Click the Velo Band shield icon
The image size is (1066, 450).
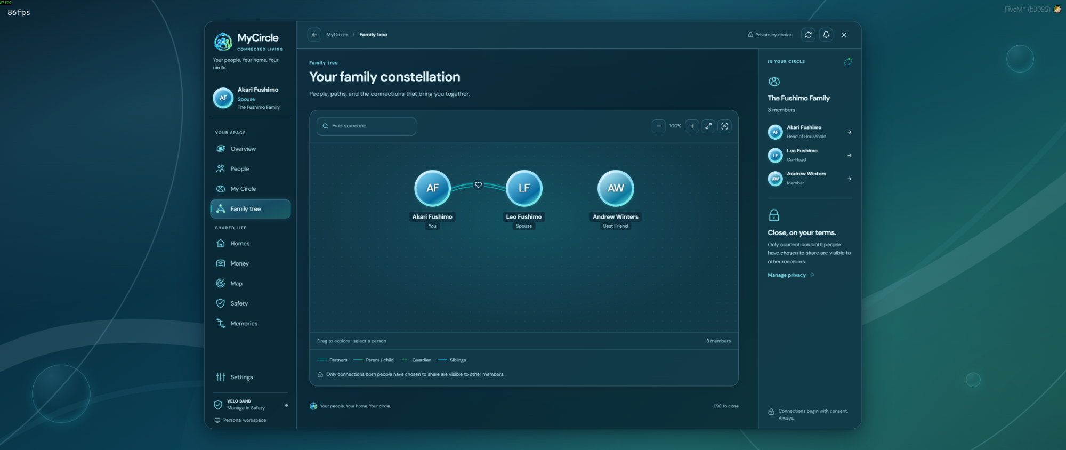click(218, 405)
